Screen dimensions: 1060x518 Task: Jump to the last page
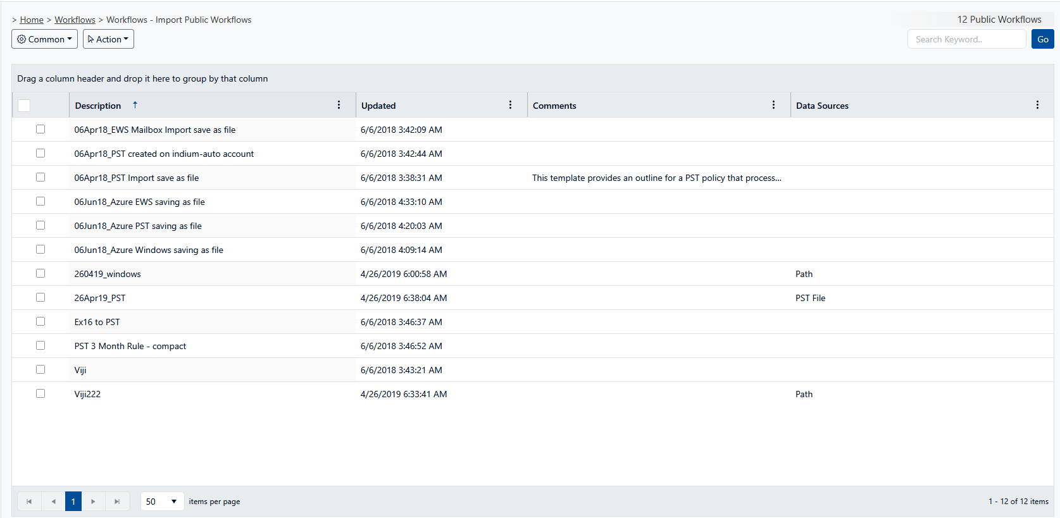(117, 502)
